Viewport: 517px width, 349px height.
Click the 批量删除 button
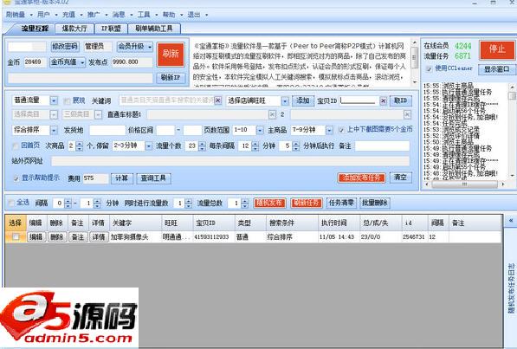pos(375,203)
